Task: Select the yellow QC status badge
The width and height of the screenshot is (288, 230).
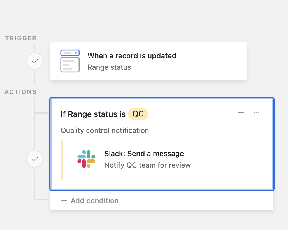Action: (138, 114)
